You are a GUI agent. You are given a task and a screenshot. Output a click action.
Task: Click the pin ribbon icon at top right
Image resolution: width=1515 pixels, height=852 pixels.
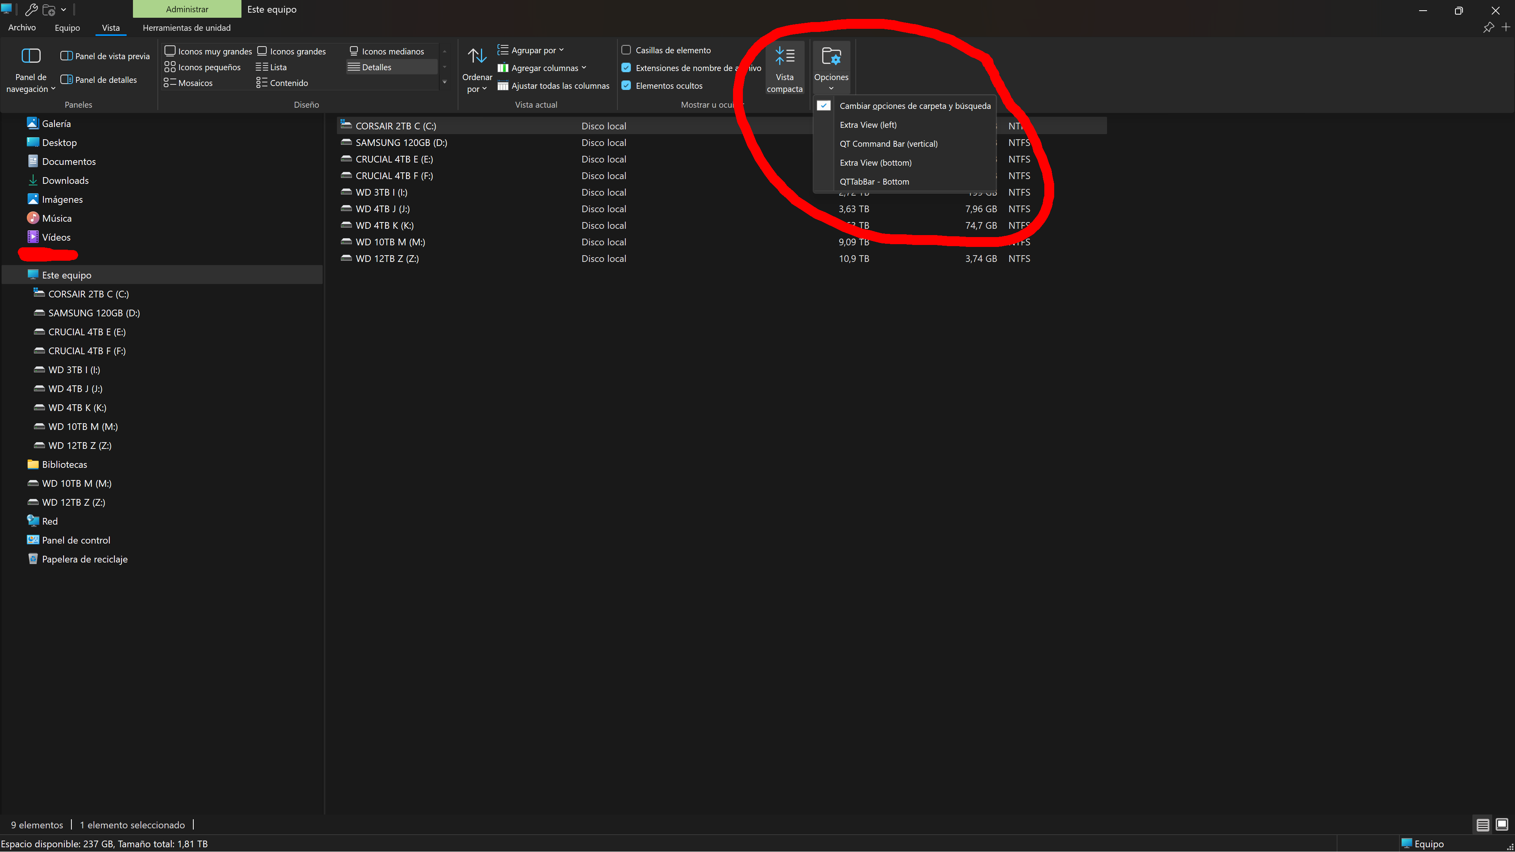[1488, 27]
